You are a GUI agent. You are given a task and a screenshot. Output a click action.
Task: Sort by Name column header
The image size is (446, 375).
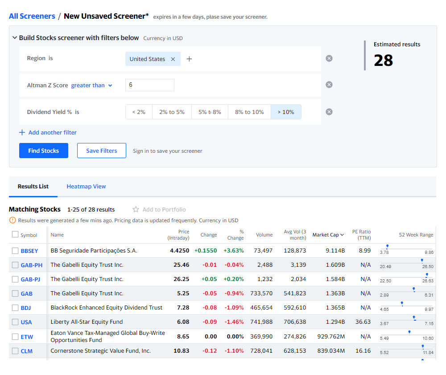pos(57,235)
